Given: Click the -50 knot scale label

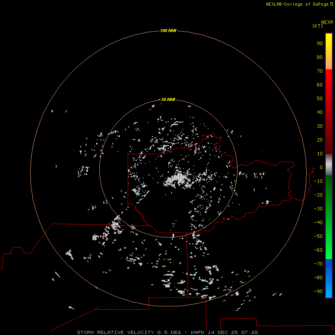Looking at the screenshot, I should 318,236.
